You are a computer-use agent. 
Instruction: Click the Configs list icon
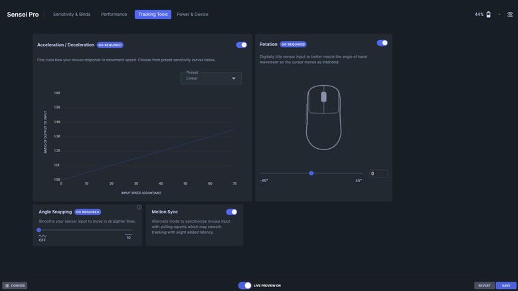(7, 286)
